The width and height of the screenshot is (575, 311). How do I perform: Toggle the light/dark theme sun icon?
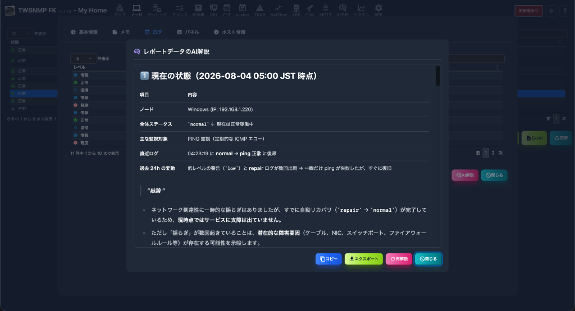[551, 11]
